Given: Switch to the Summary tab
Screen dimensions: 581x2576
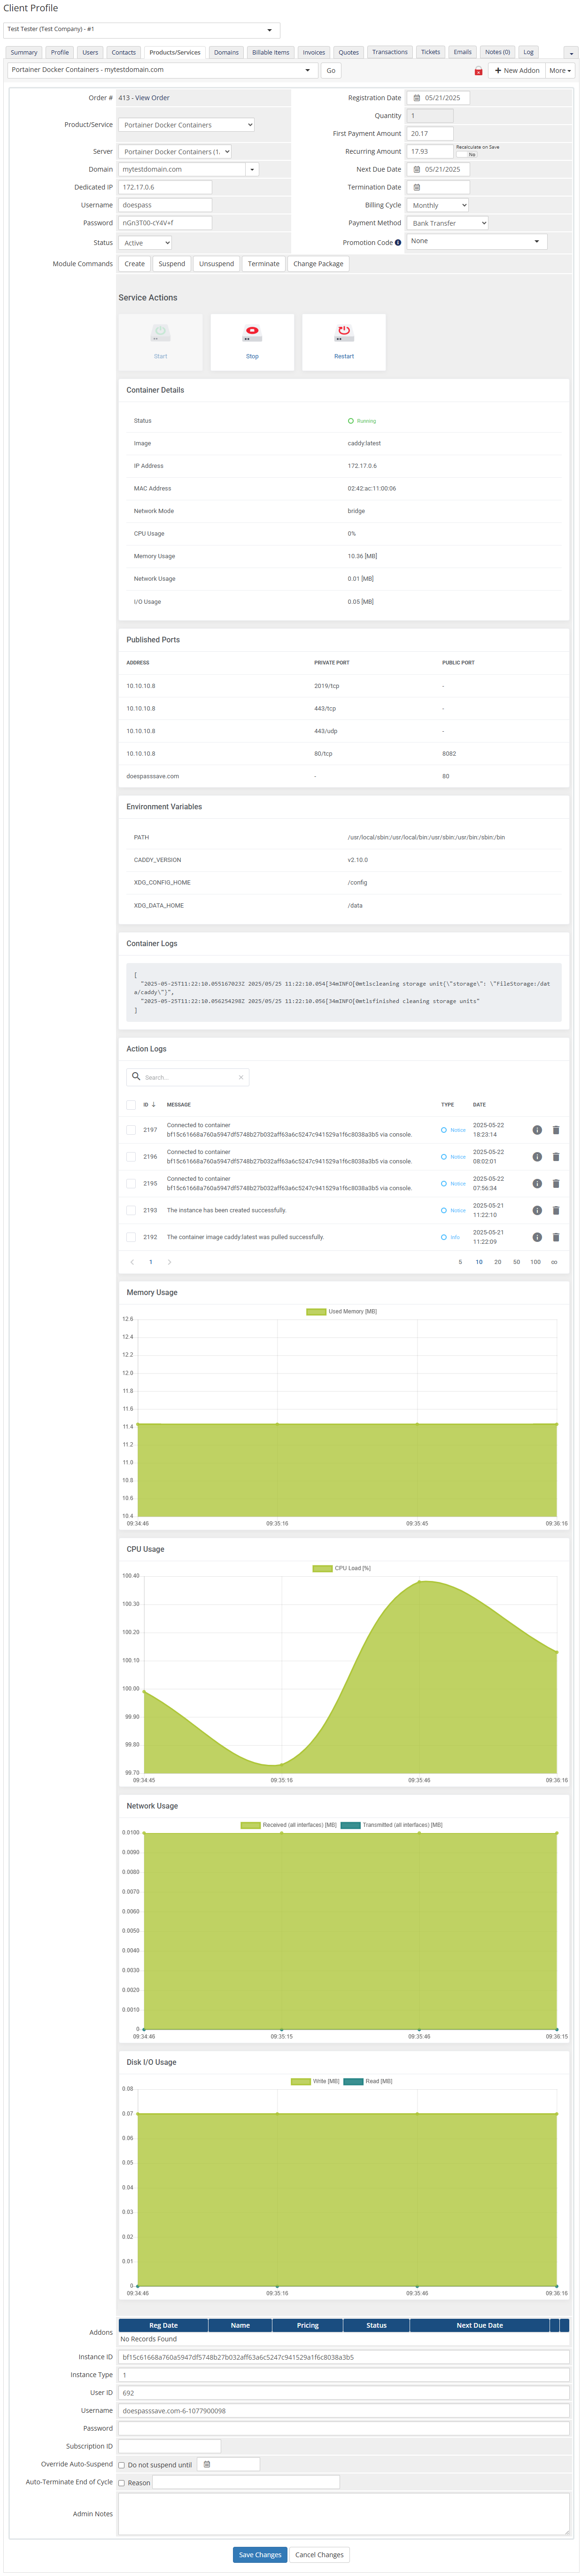Looking at the screenshot, I should click(x=24, y=52).
